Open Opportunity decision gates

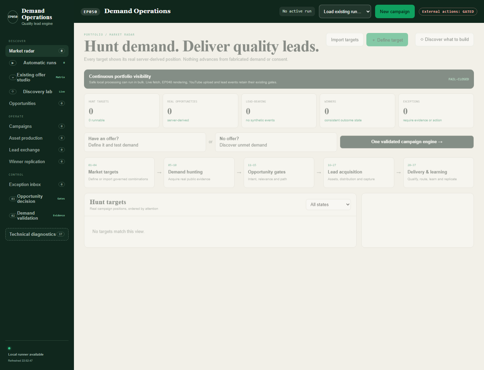point(37,199)
